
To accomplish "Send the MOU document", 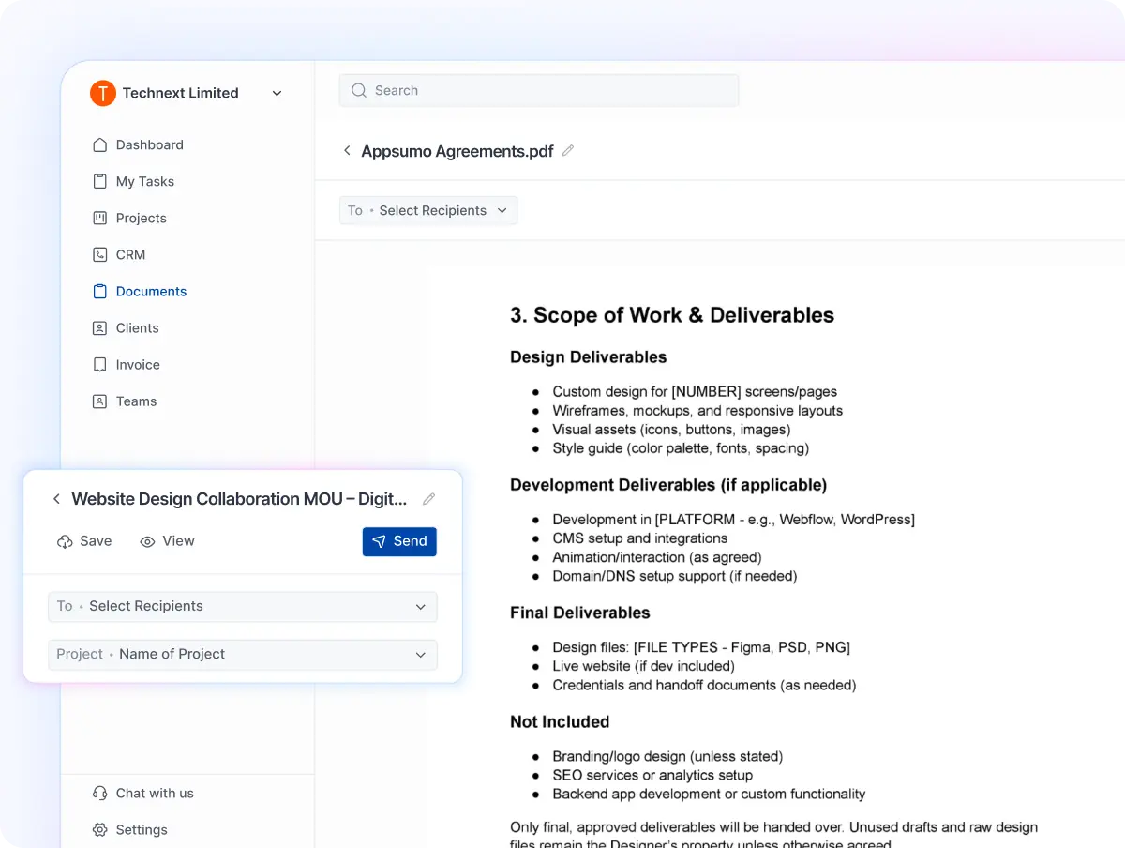I will point(399,541).
